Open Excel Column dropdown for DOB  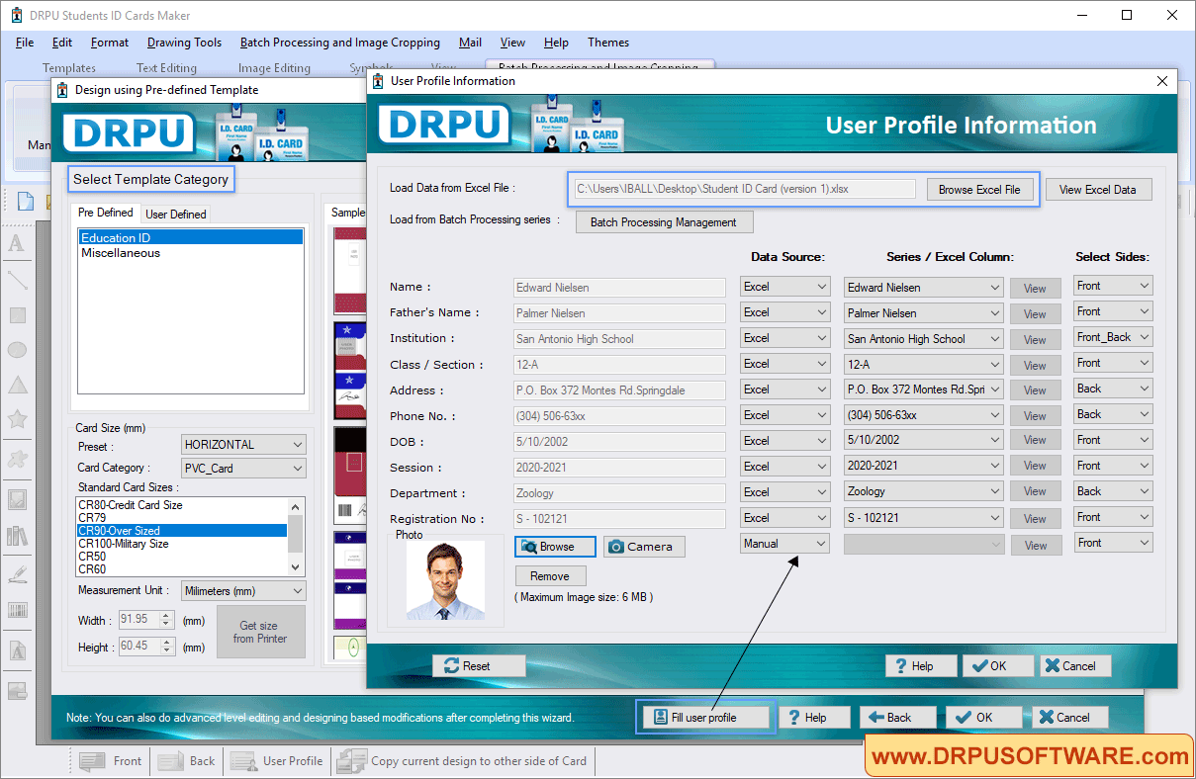(x=924, y=440)
